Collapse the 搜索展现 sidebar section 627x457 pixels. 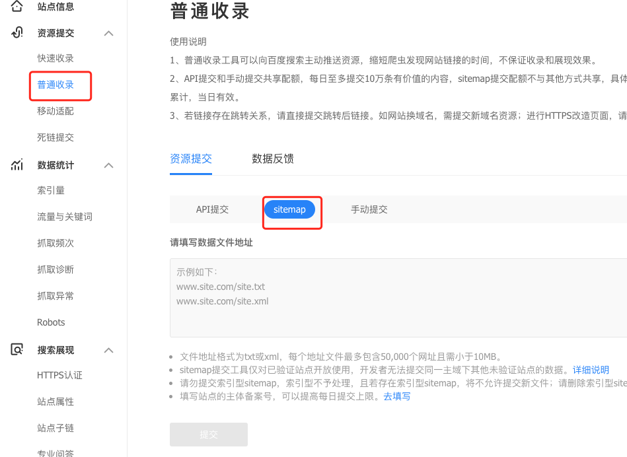click(108, 350)
